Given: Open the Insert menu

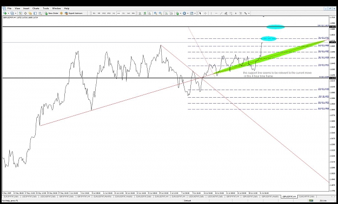Looking at the screenshot, I should 26,9.
